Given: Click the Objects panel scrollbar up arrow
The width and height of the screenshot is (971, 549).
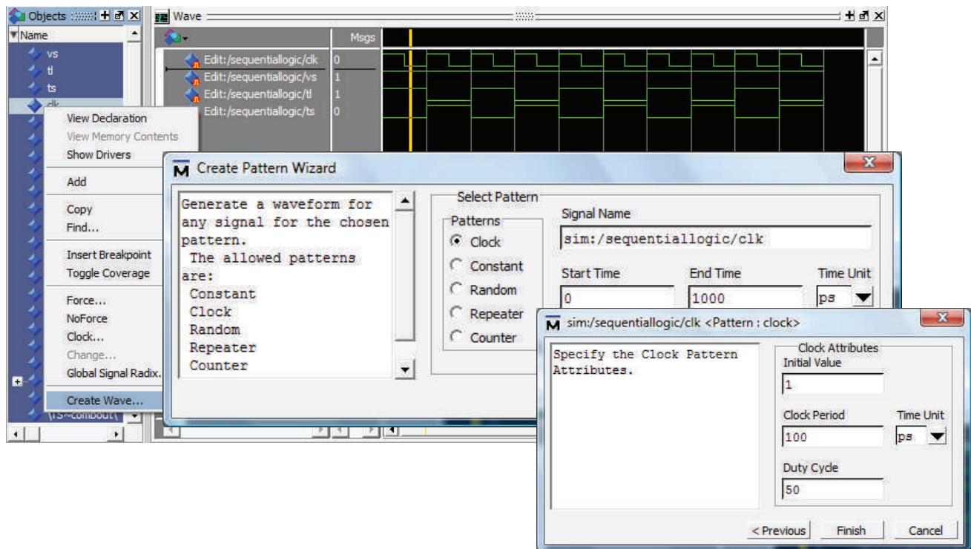Looking at the screenshot, I should tap(134, 34).
